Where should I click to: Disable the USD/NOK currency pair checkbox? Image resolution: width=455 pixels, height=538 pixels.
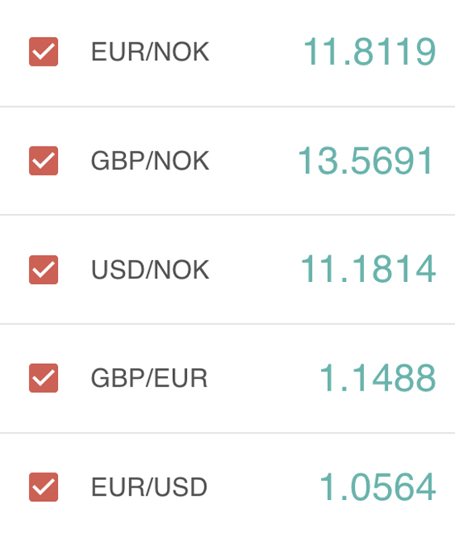tap(44, 269)
